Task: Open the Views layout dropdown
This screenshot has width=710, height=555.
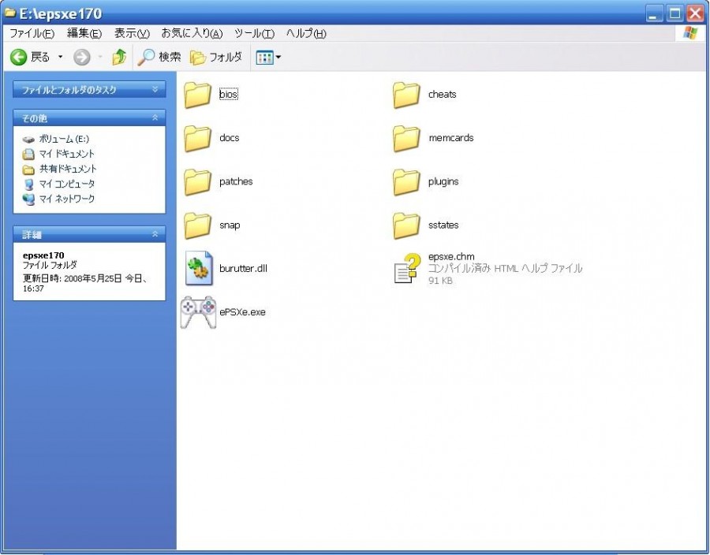Action: point(268,58)
